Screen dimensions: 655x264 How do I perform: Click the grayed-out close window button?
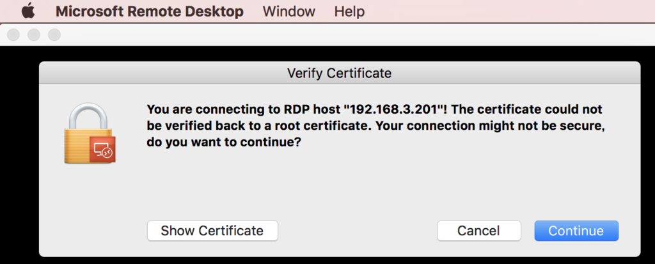13,35
